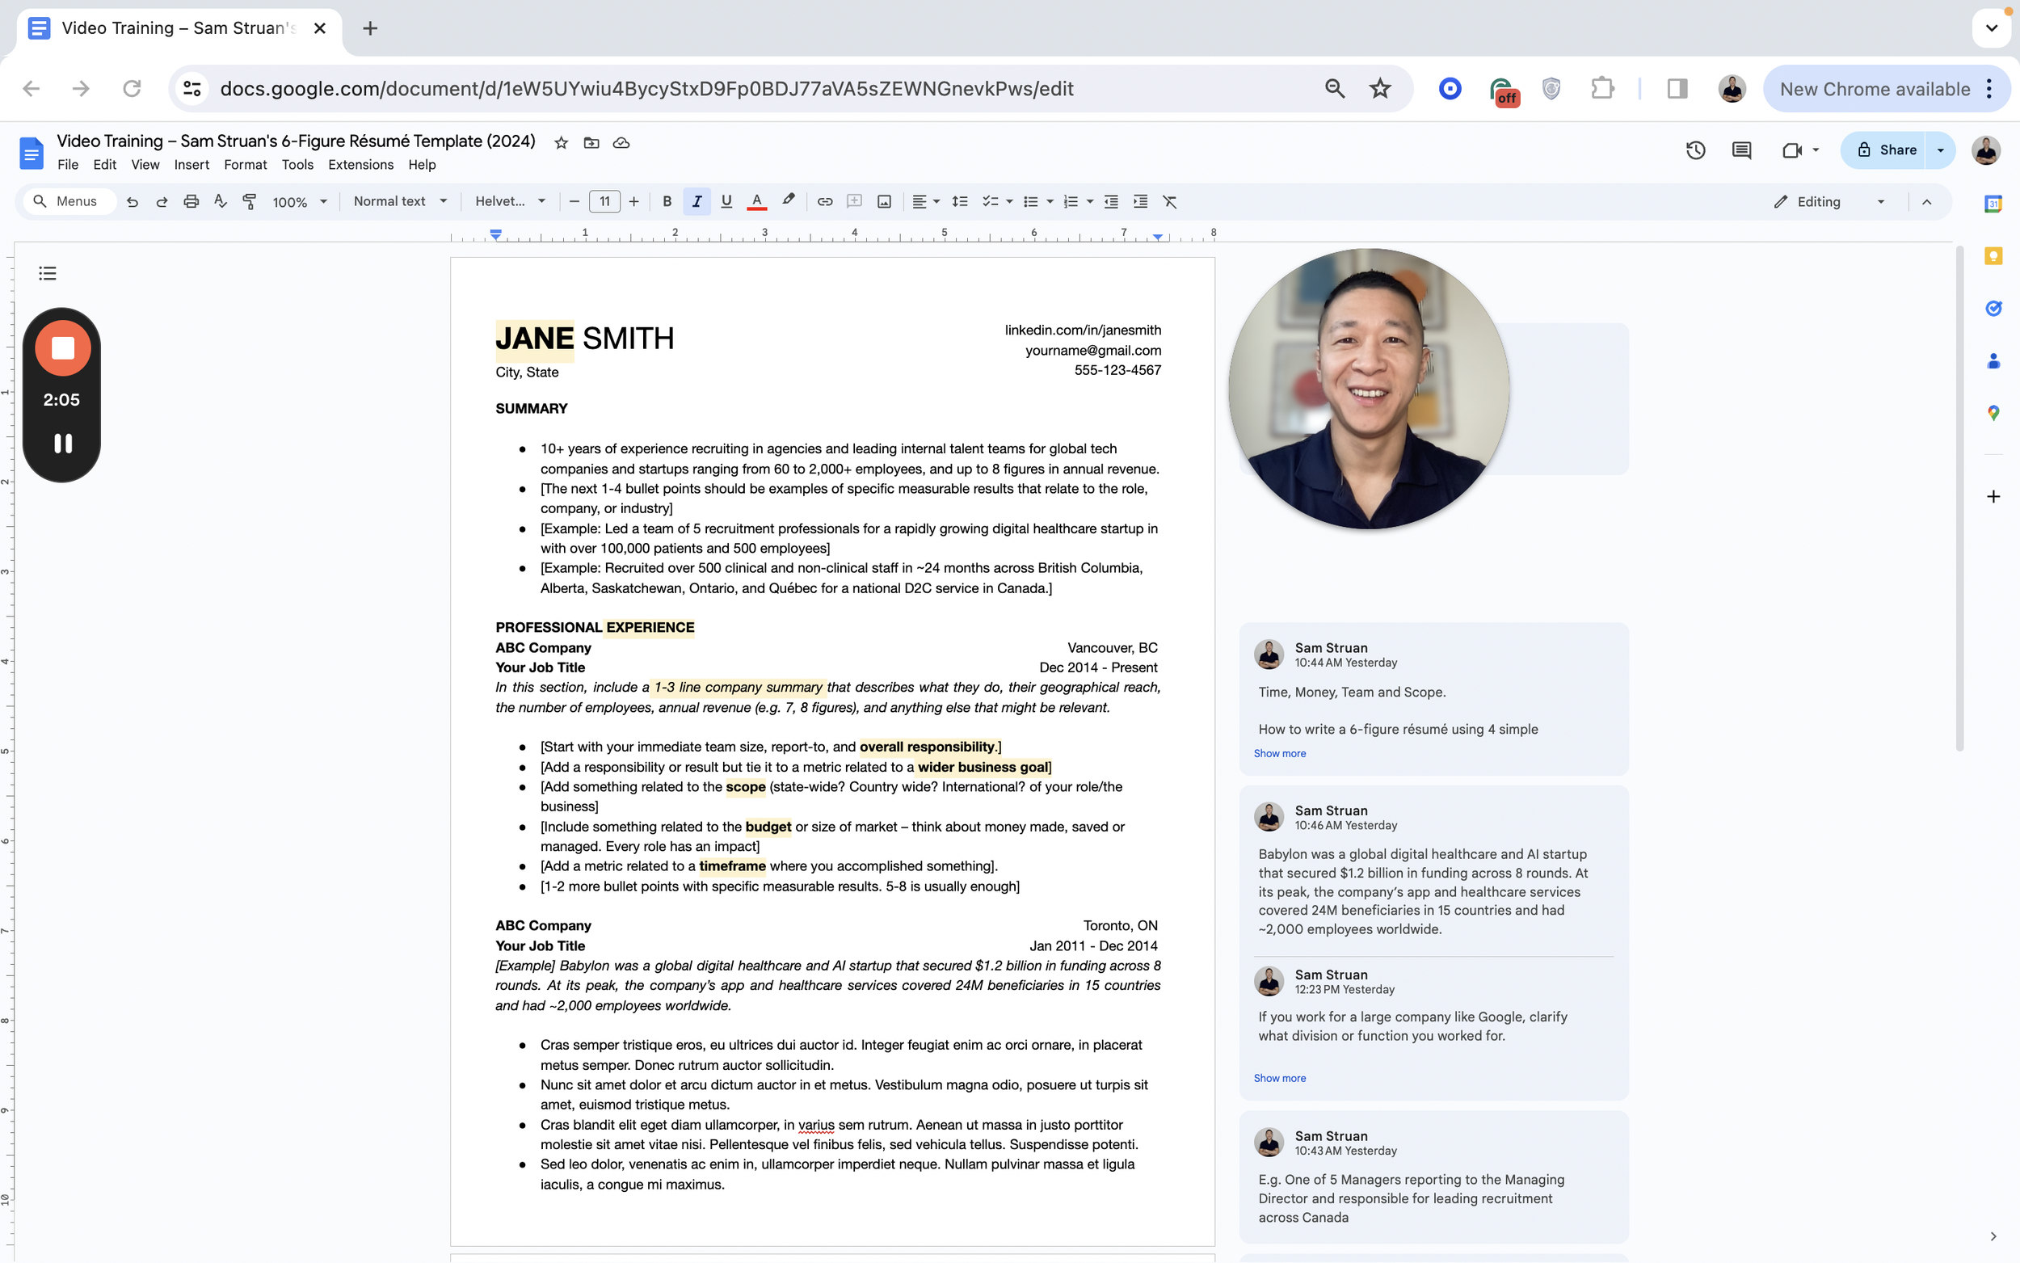The width and height of the screenshot is (2020, 1263).
Task: Click the clear formatting icon
Action: click(x=1169, y=201)
